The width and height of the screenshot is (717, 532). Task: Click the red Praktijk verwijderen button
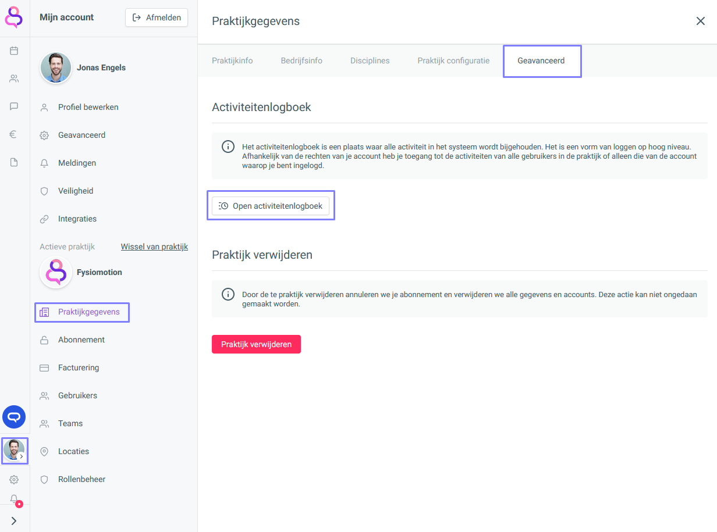point(256,344)
